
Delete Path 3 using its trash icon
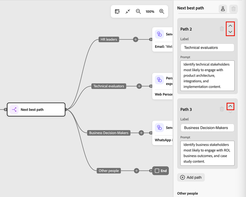pyautogui.click(x=222, y=109)
